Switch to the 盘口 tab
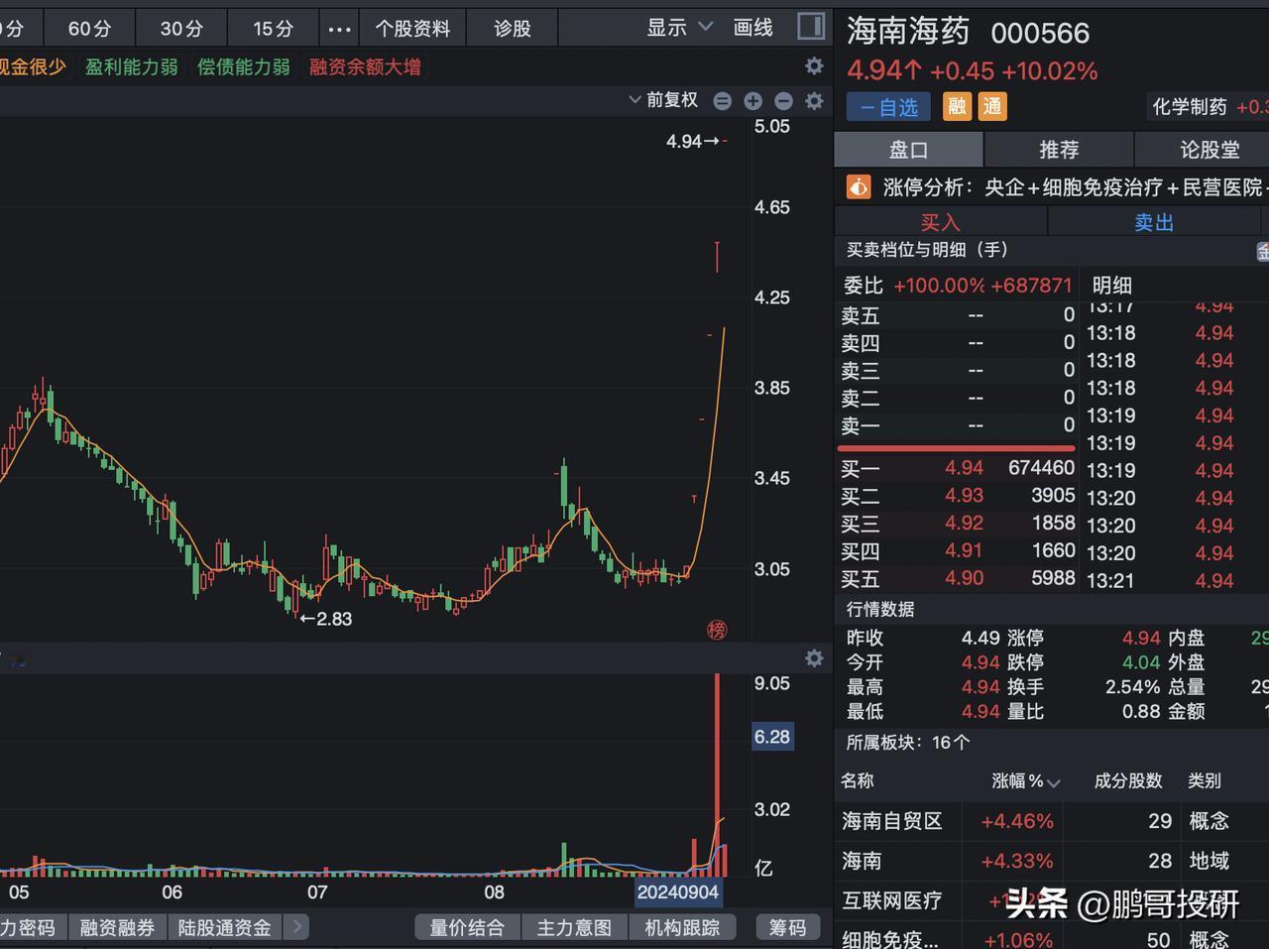This screenshot has height=949, width=1269. pyautogui.click(x=908, y=150)
